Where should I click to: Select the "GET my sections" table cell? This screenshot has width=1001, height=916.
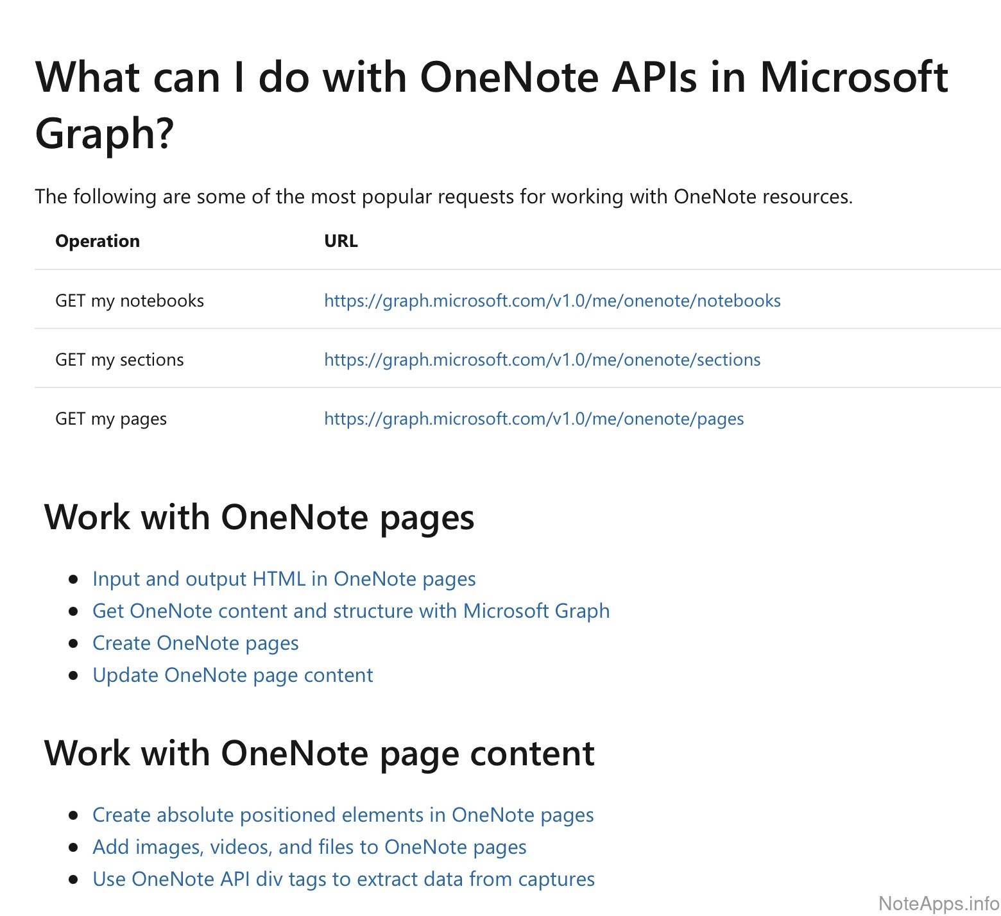(x=119, y=360)
